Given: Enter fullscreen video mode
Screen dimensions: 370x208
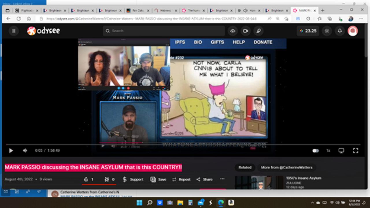Looking at the screenshot, I should 356,151.
